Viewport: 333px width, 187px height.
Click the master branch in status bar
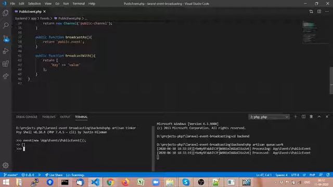tap(10, 175)
